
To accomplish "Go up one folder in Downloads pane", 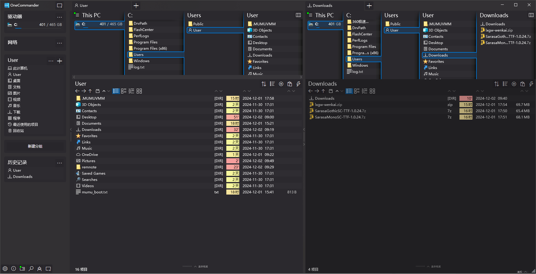I will 323,91.
